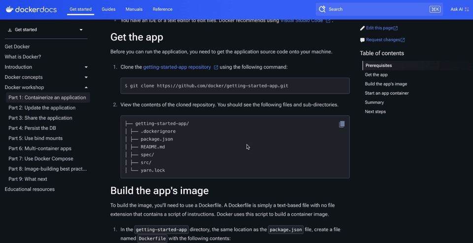Go to the Reference tab

[x=163, y=9]
